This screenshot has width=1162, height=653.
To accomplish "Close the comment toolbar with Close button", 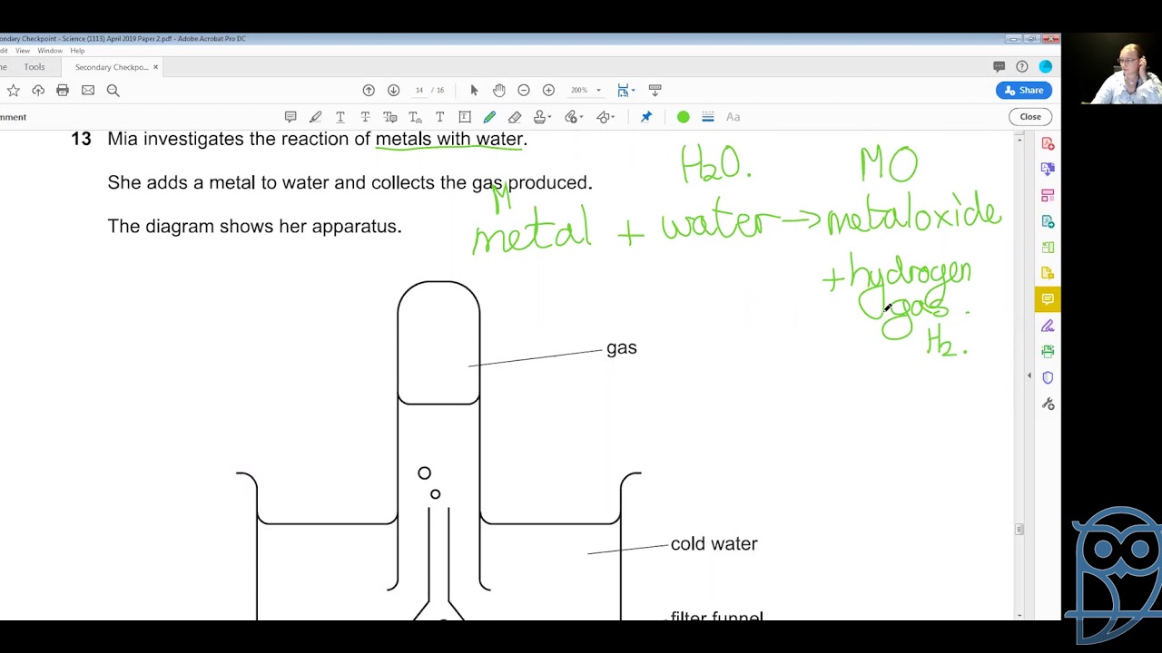I will [1030, 117].
